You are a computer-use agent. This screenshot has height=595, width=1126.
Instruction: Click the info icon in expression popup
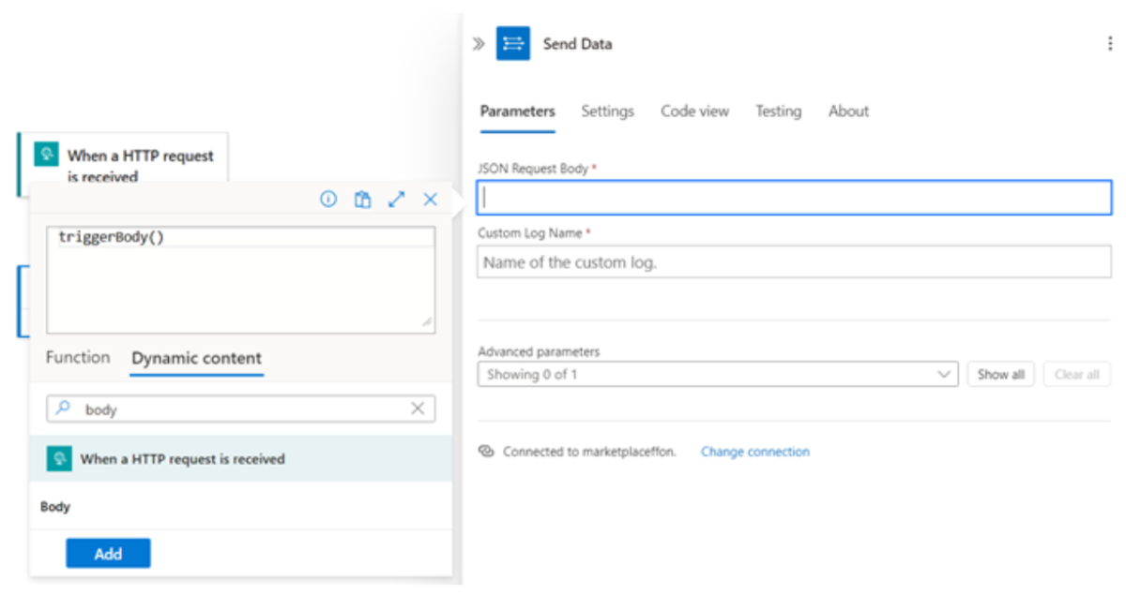pos(328,199)
